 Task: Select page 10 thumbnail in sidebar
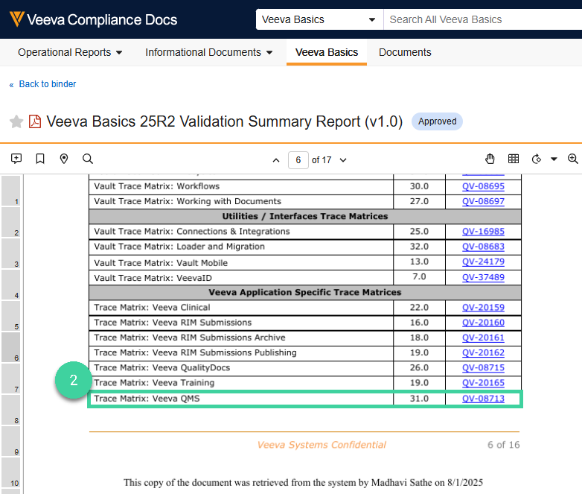pos(11,472)
